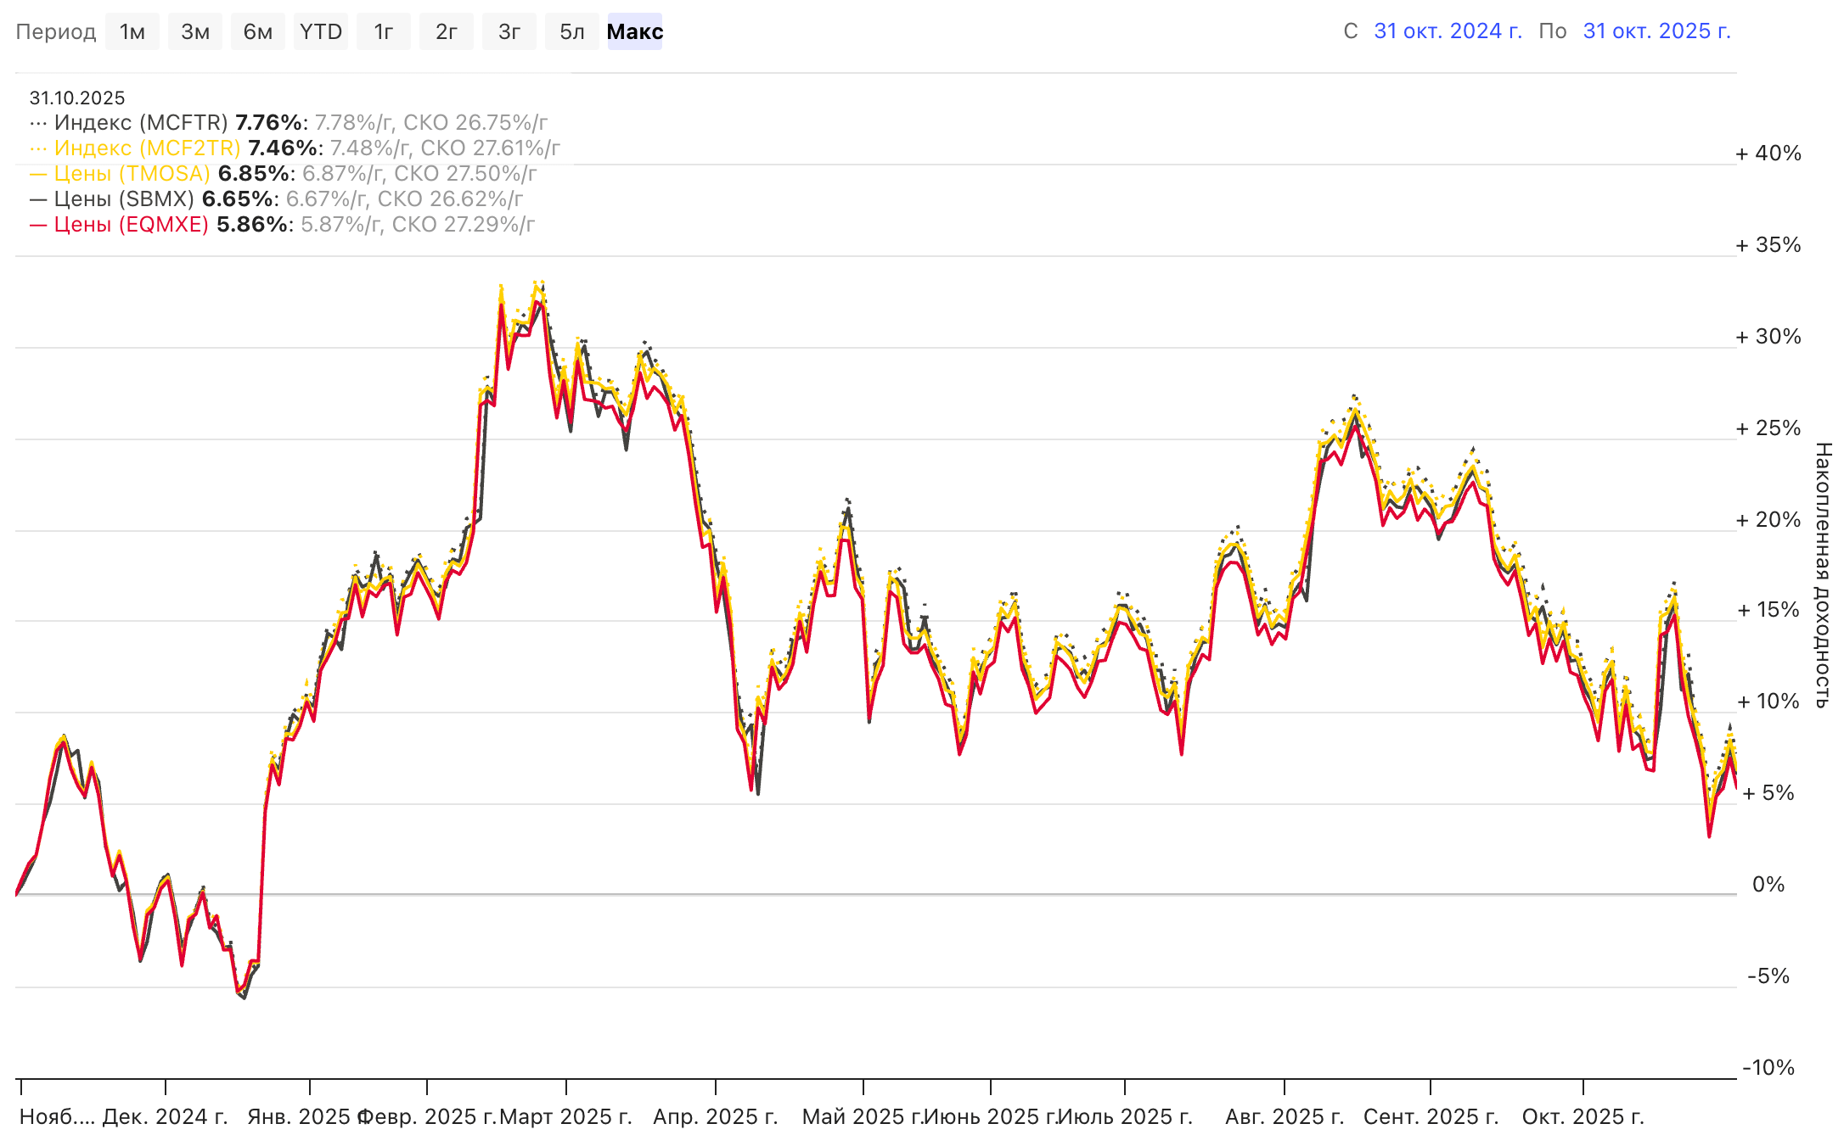The image size is (1844, 1135).
Task: Toggle the Индекс (MCFTR) legend series
Action: pos(141,123)
